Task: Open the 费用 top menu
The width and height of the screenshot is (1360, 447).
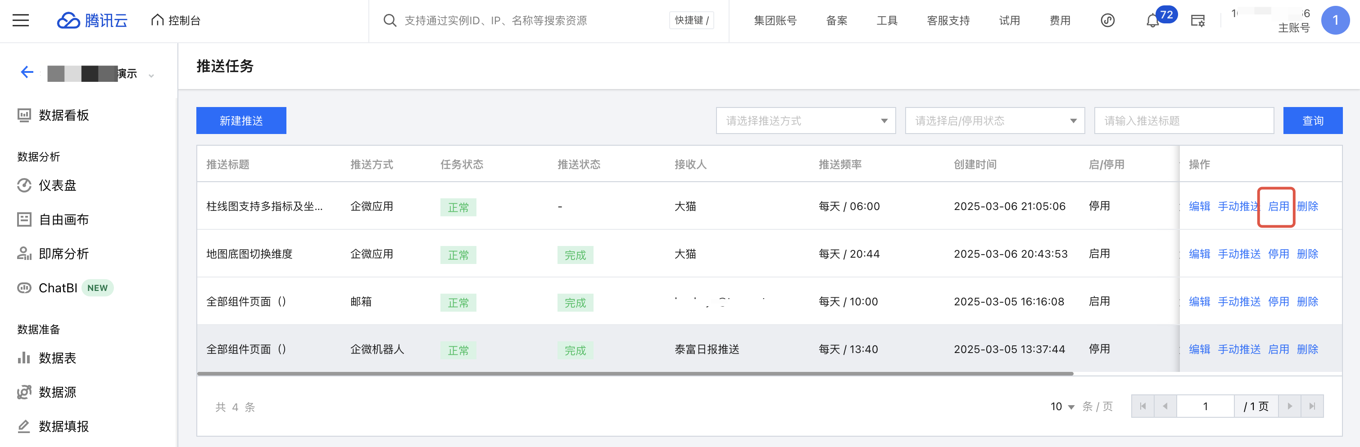Action: click(1060, 21)
